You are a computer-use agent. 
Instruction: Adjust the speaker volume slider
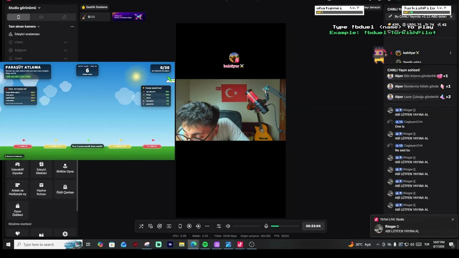click(247, 226)
